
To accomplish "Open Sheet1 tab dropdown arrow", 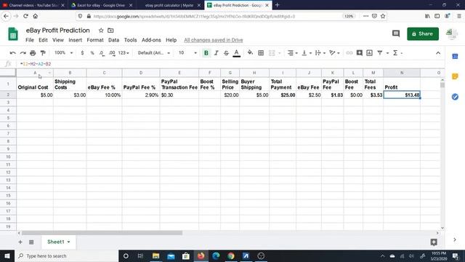I will point(68,242).
